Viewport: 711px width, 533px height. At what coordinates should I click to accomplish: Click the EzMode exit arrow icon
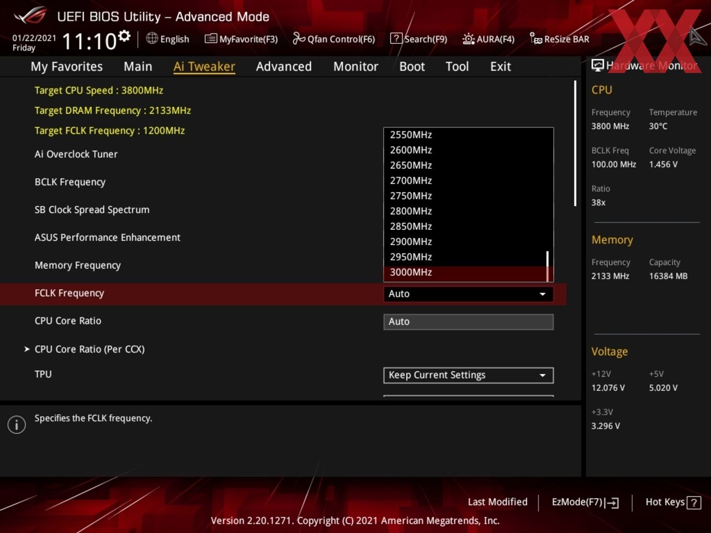pos(612,503)
